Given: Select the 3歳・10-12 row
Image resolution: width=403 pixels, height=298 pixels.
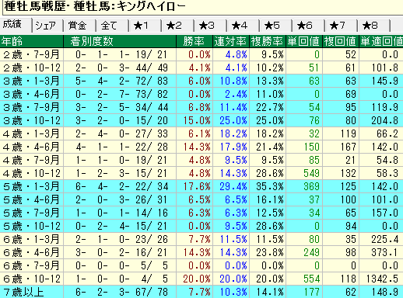Looking at the screenshot, I should click(x=201, y=120).
